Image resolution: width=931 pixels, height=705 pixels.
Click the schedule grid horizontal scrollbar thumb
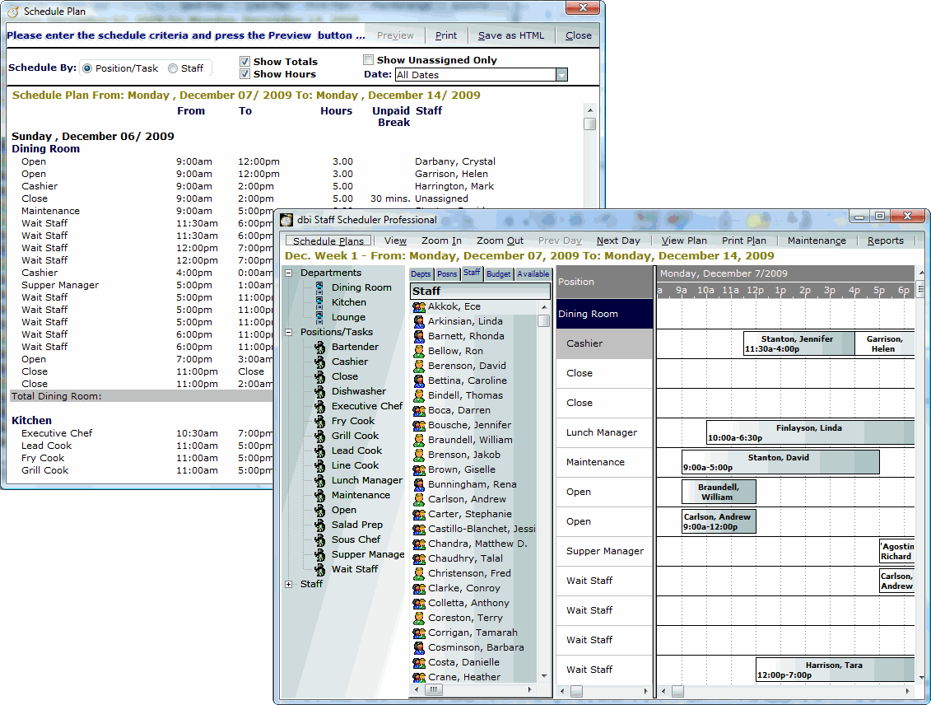(x=677, y=691)
